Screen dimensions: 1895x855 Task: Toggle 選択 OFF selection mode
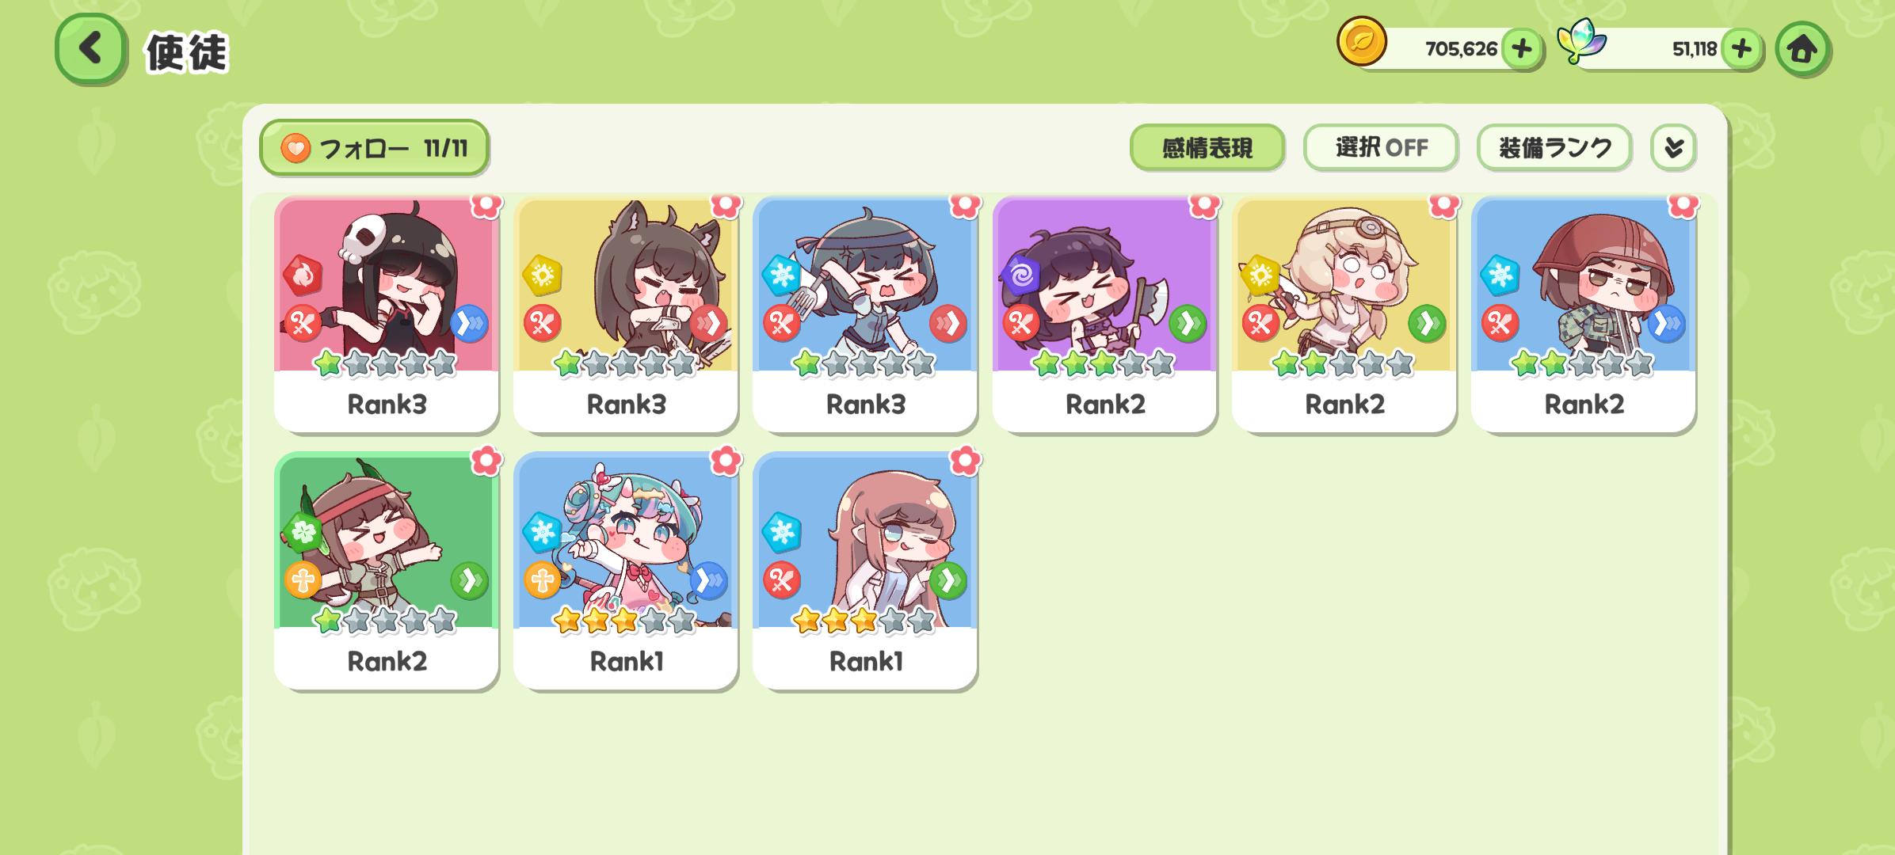click(1381, 147)
